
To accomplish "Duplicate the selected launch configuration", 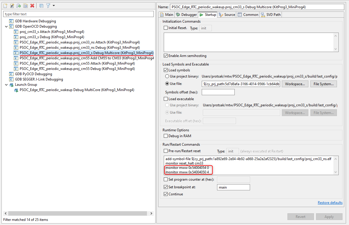I will pyautogui.click(x=25, y=6).
